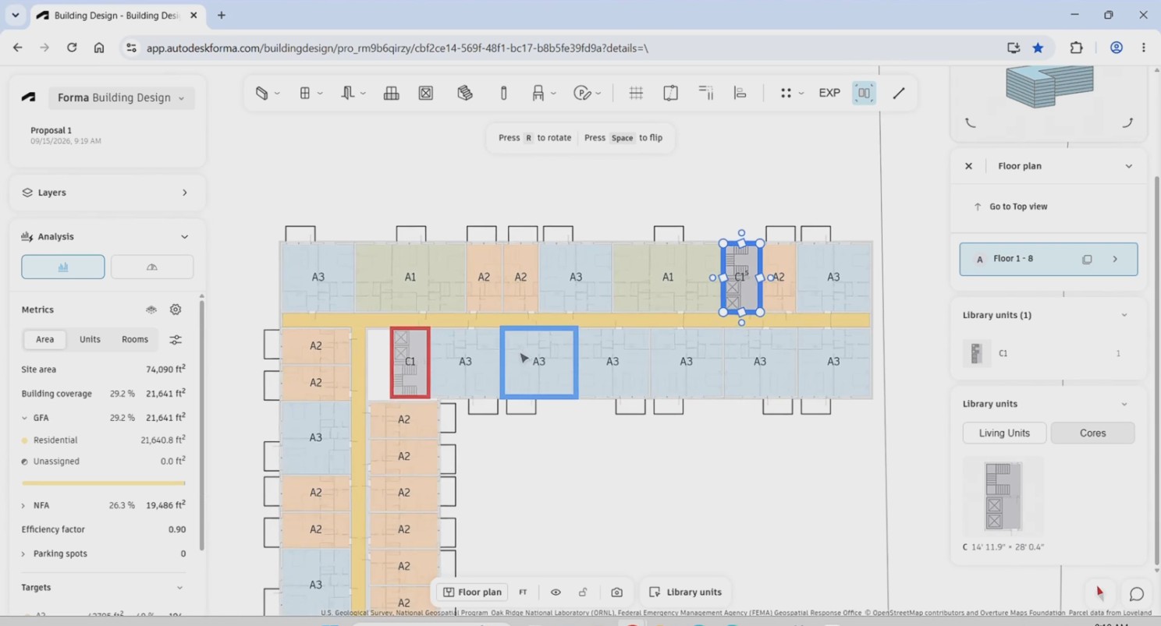Image resolution: width=1161 pixels, height=626 pixels.
Task: Toggle the grid overlay icon
Action: (x=636, y=94)
